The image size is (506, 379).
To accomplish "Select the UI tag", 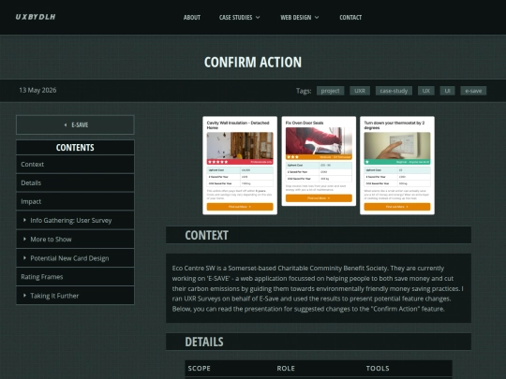I will click(447, 91).
